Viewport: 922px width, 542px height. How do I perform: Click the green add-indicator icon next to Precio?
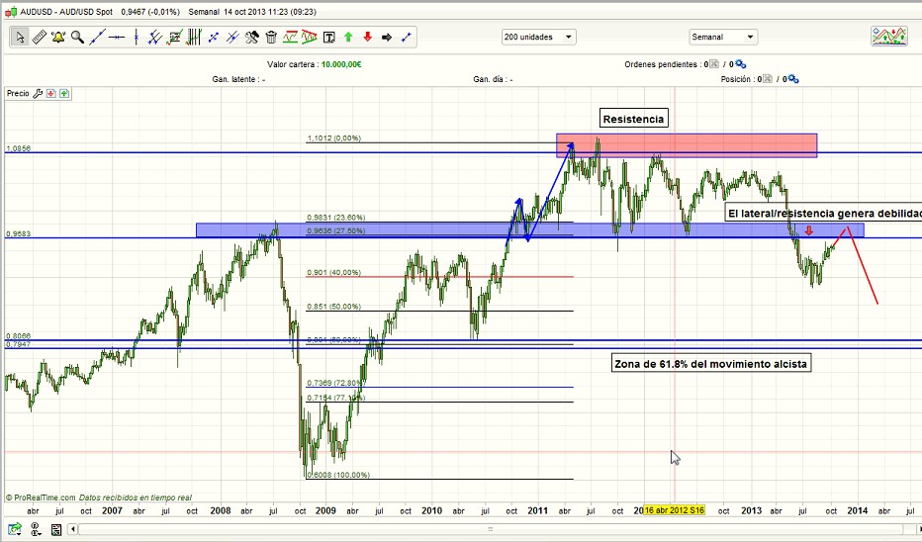pyautogui.click(x=64, y=94)
